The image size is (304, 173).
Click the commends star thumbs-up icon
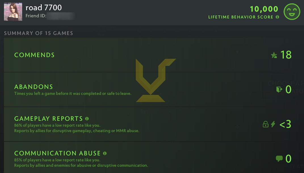(274, 55)
